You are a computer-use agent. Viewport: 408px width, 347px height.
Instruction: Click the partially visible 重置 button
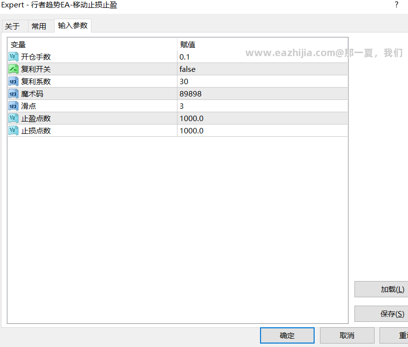(x=394, y=336)
